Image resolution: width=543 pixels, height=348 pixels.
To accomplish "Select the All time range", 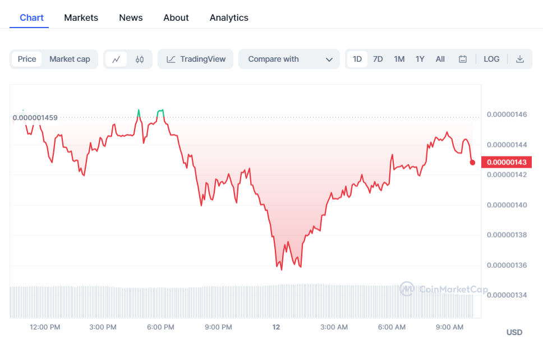I will coord(440,59).
